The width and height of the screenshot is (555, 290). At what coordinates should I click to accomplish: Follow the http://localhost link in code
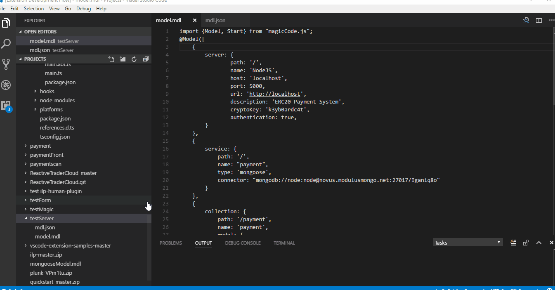coord(275,94)
